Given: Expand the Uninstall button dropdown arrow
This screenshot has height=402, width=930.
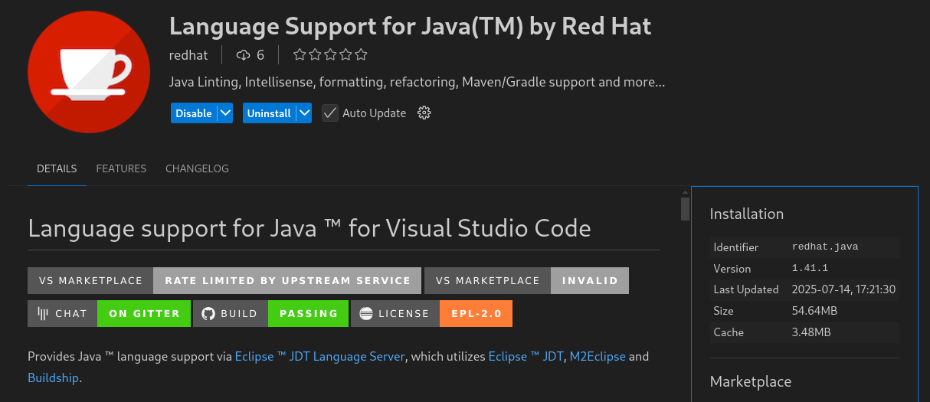Looking at the screenshot, I should [304, 113].
